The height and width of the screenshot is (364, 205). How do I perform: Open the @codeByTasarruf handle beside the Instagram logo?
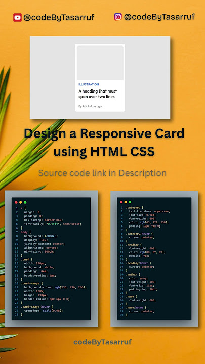pos(159,17)
